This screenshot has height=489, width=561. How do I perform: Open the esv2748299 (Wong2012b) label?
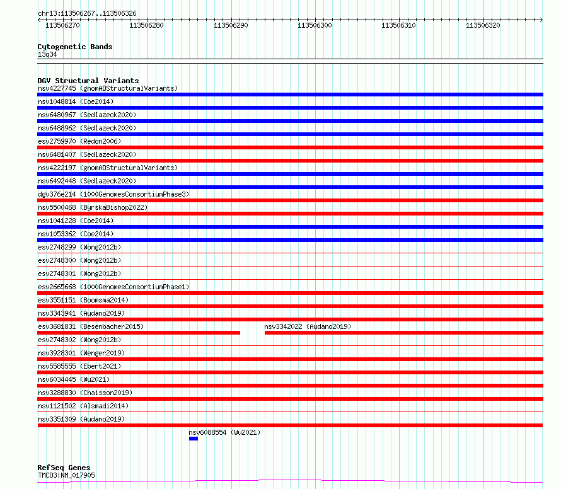pyautogui.click(x=79, y=247)
